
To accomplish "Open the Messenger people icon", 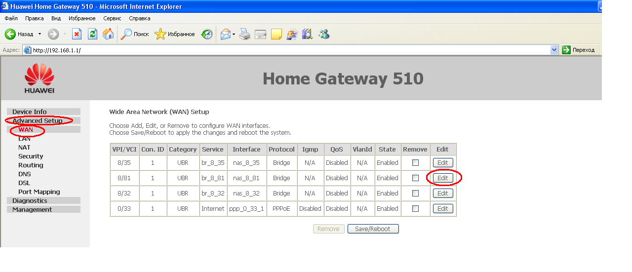I will tap(324, 34).
